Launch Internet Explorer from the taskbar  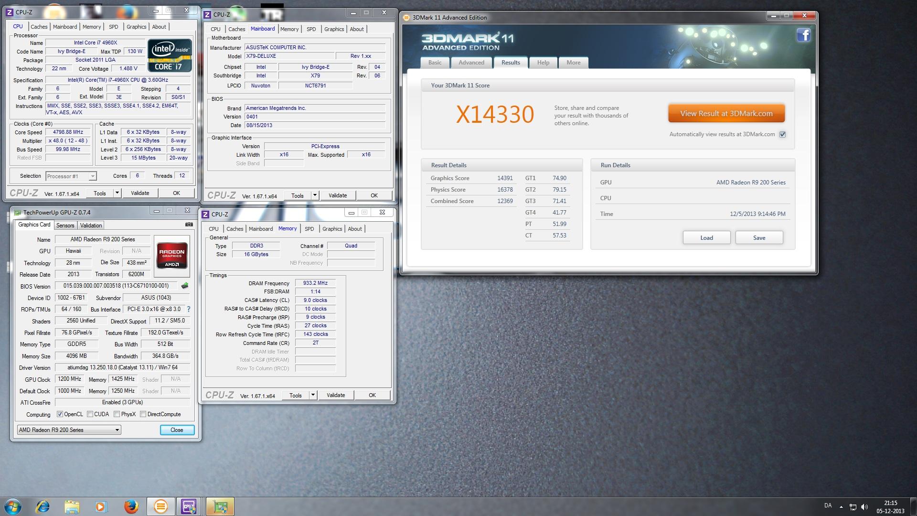[x=43, y=506]
